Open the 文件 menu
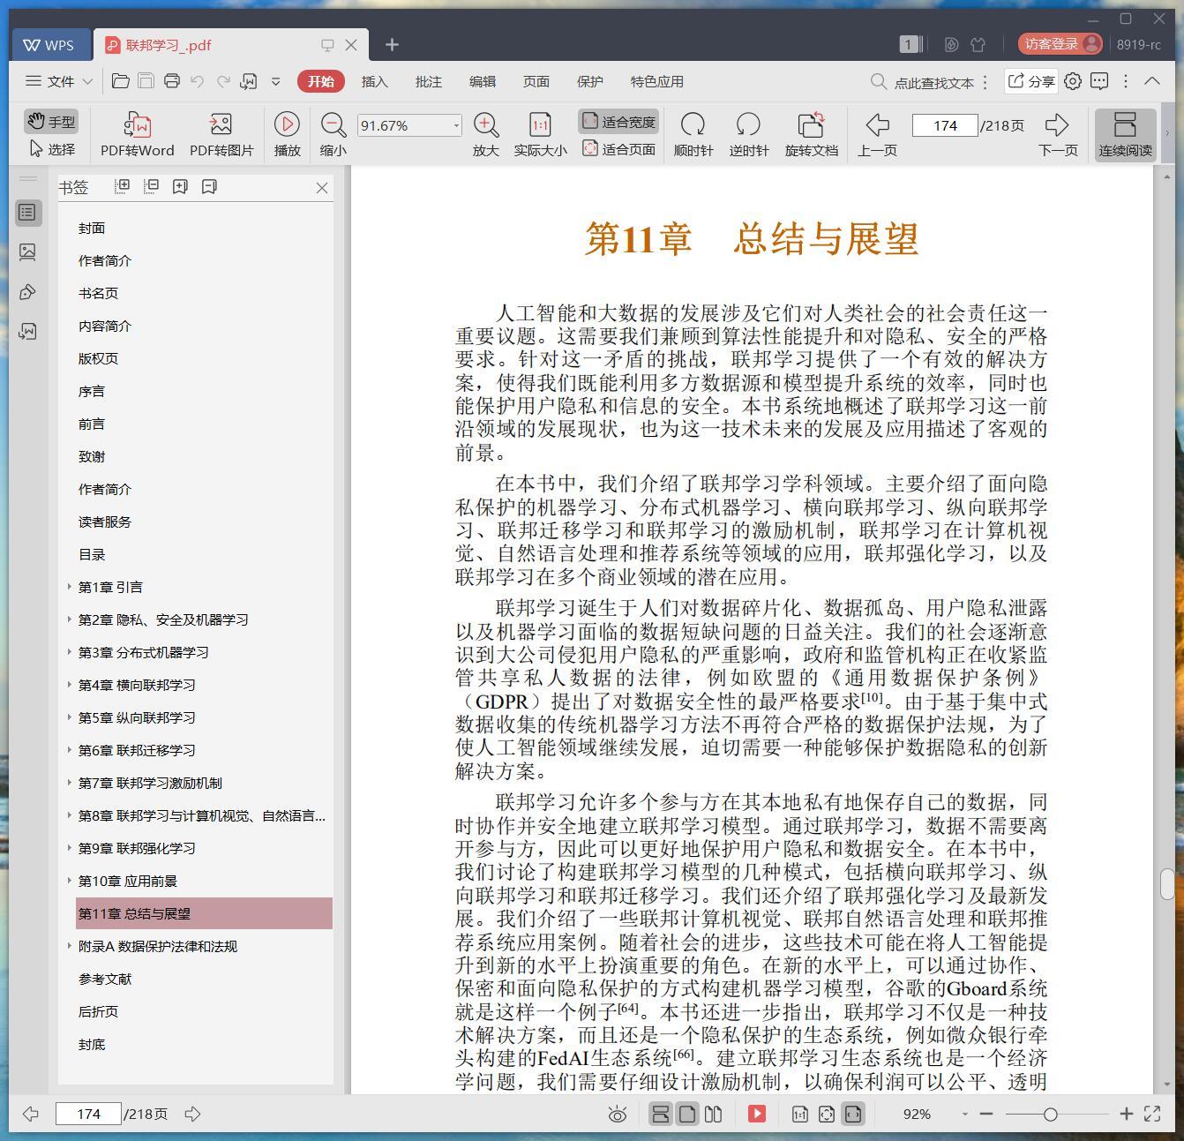Image resolution: width=1184 pixels, height=1141 pixels. (59, 81)
